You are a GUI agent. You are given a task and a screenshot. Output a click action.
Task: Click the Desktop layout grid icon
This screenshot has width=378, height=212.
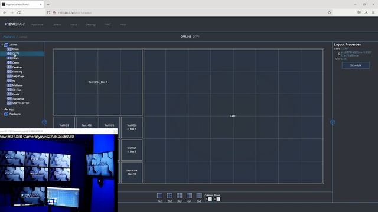coord(9,67)
